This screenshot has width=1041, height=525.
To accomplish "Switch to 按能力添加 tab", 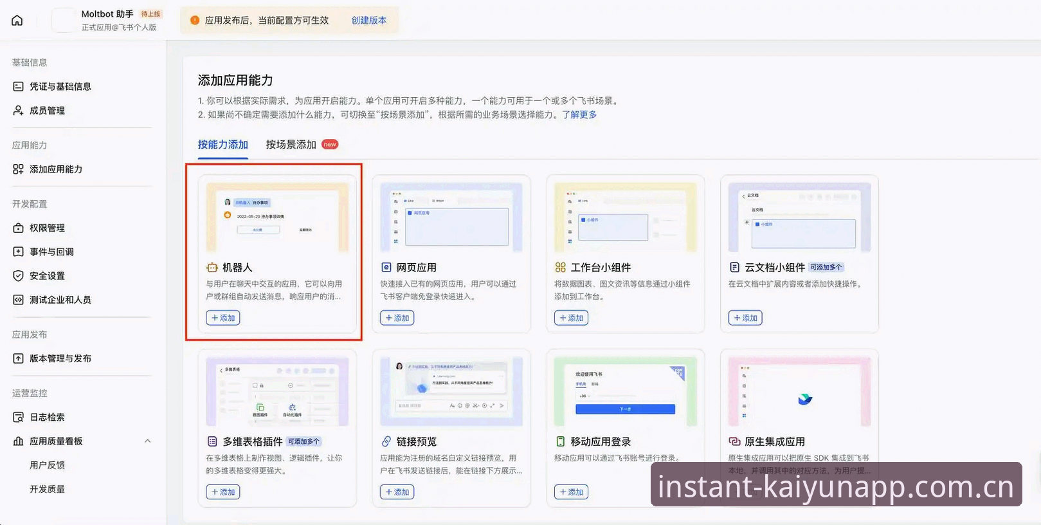I will coord(222,145).
